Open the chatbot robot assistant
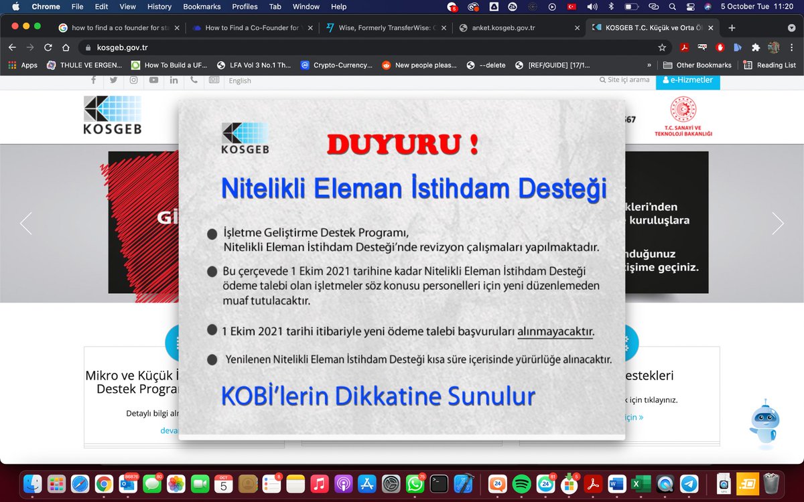The image size is (804, 502). (x=764, y=425)
